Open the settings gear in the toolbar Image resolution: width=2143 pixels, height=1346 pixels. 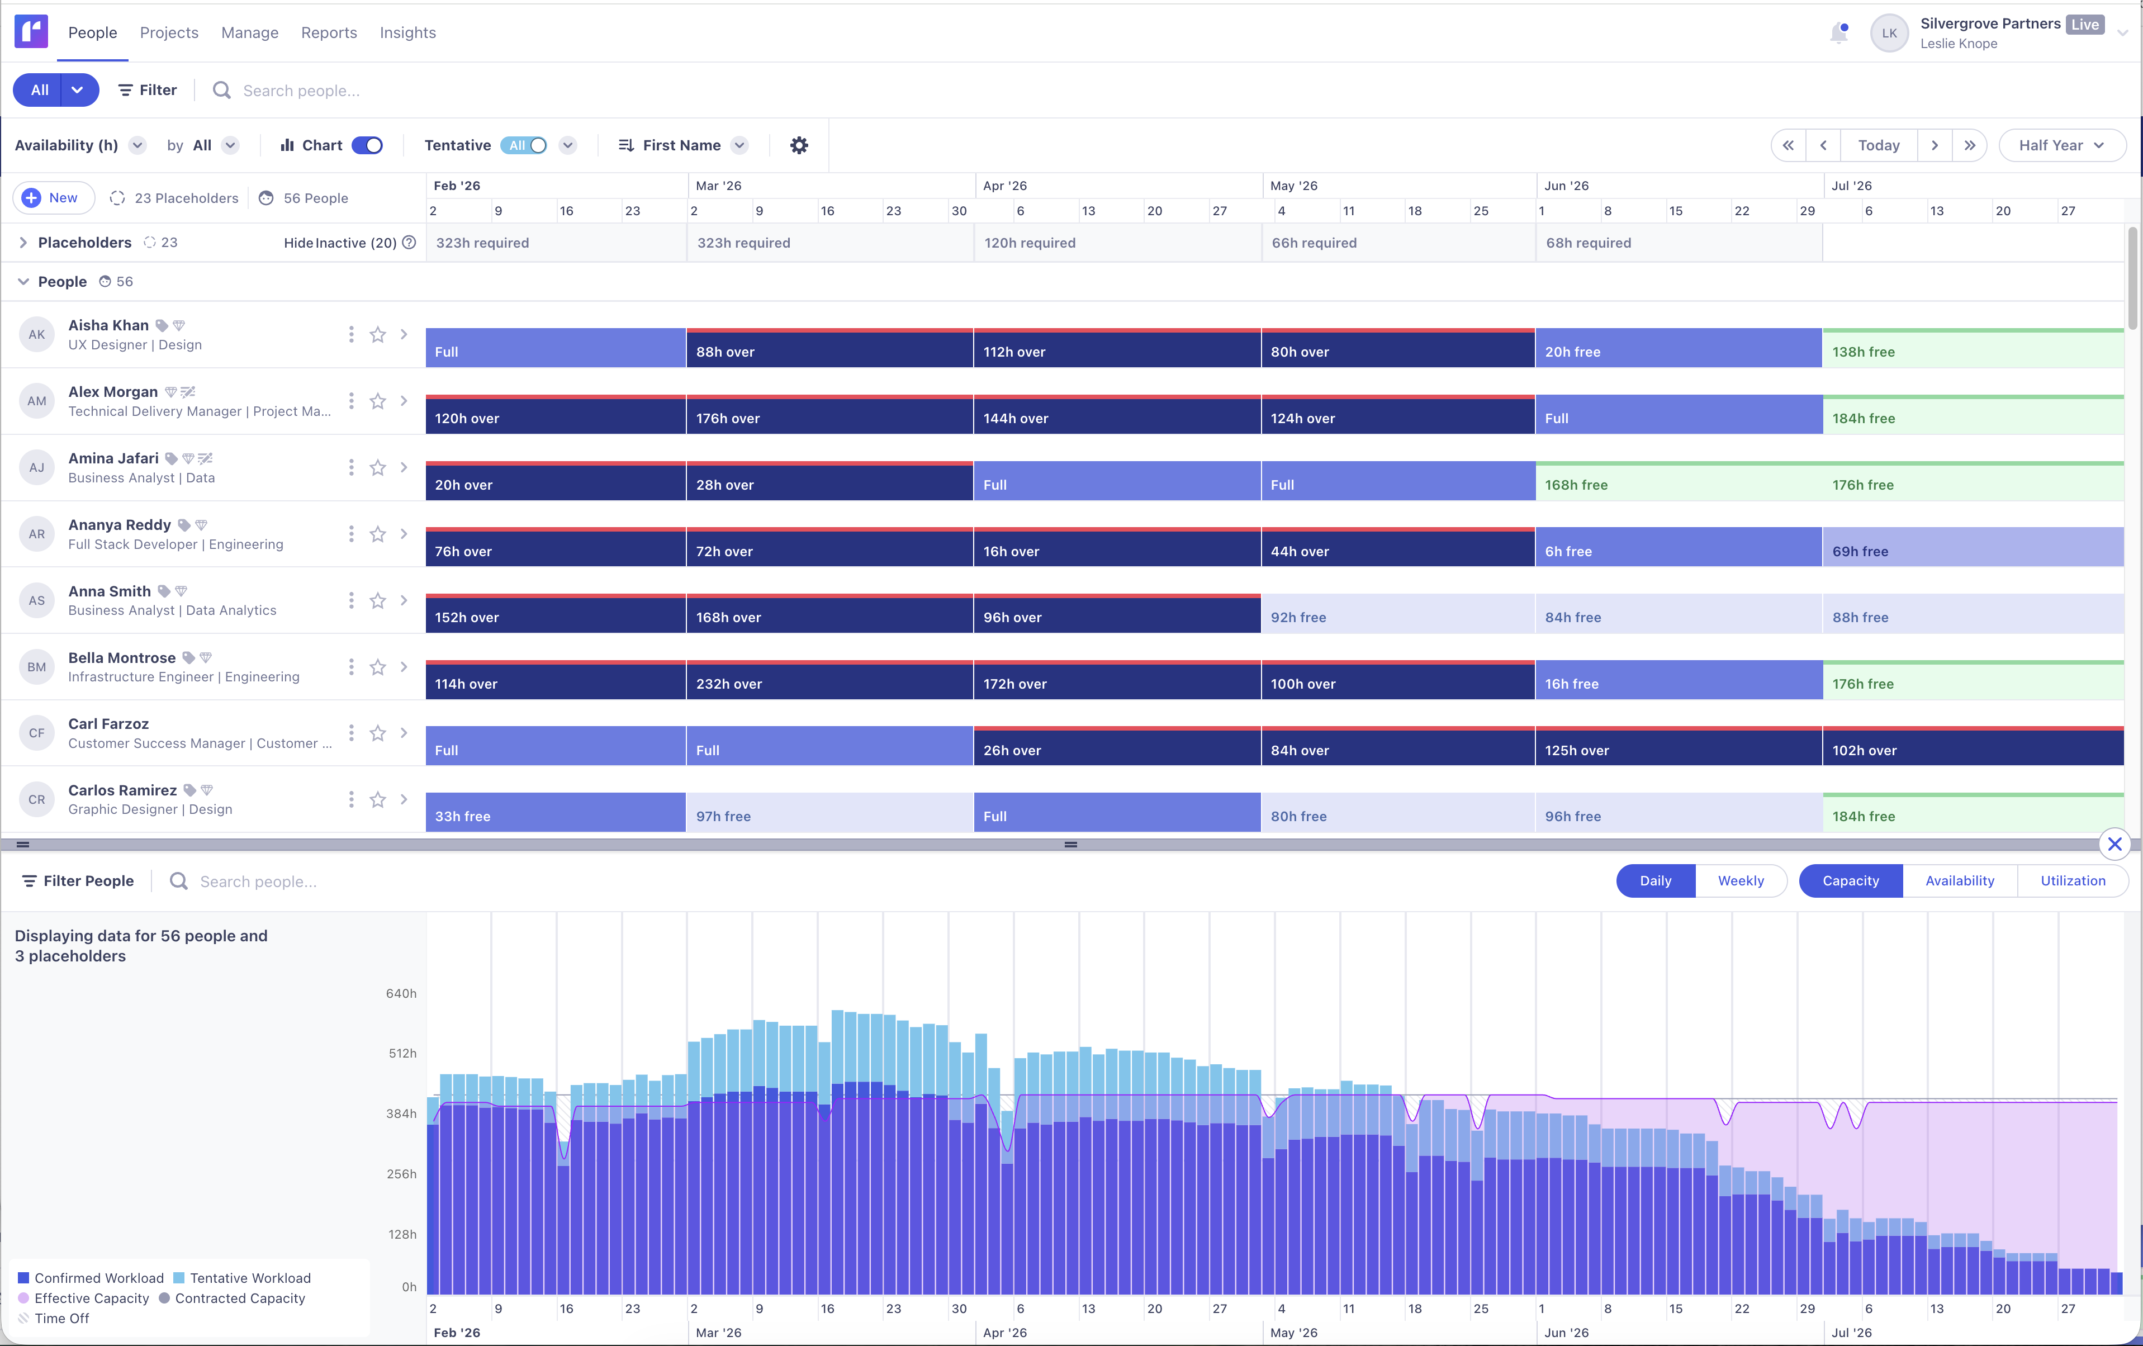[x=798, y=145]
